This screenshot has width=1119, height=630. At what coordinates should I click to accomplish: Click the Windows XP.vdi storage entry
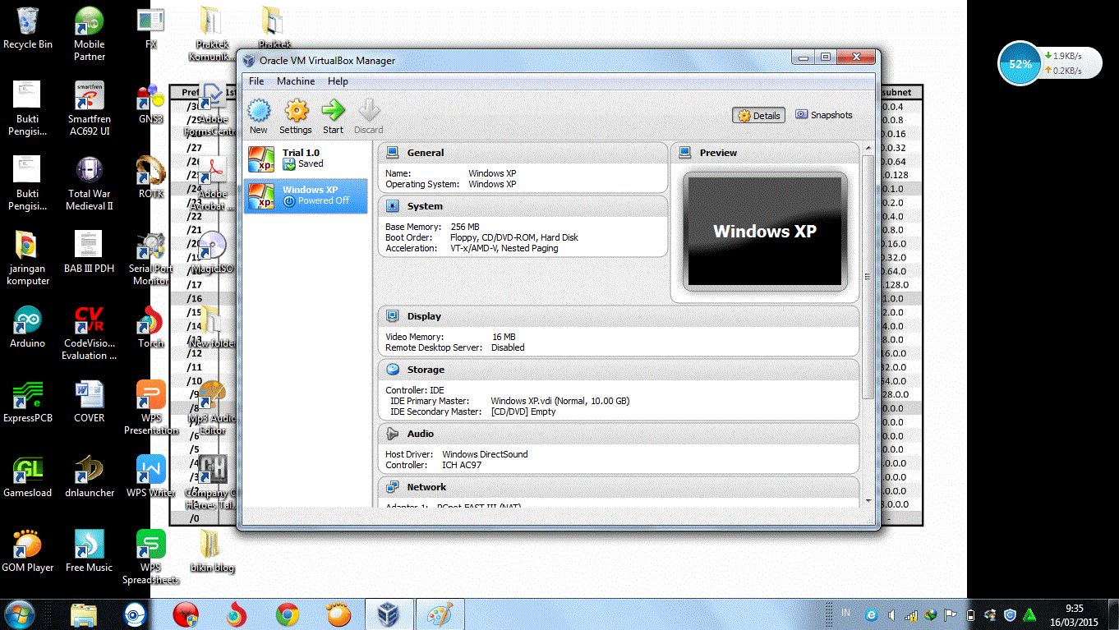tap(560, 401)
